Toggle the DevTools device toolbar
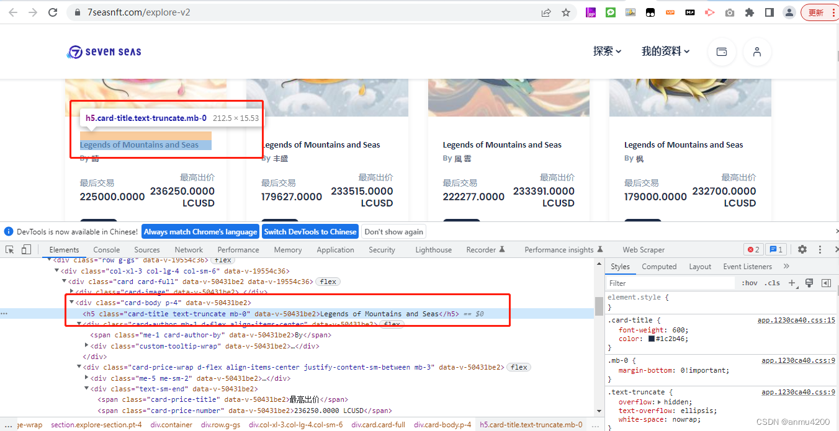 click(x=26, y=249)
